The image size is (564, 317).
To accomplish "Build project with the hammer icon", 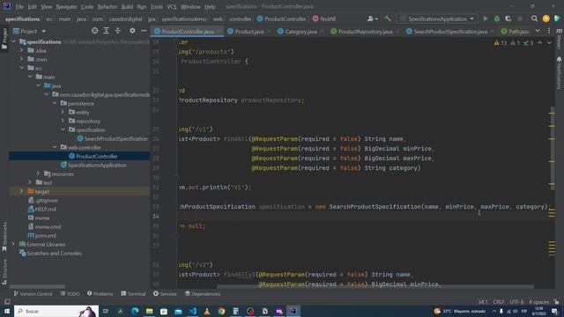I will tap(388, 18).
